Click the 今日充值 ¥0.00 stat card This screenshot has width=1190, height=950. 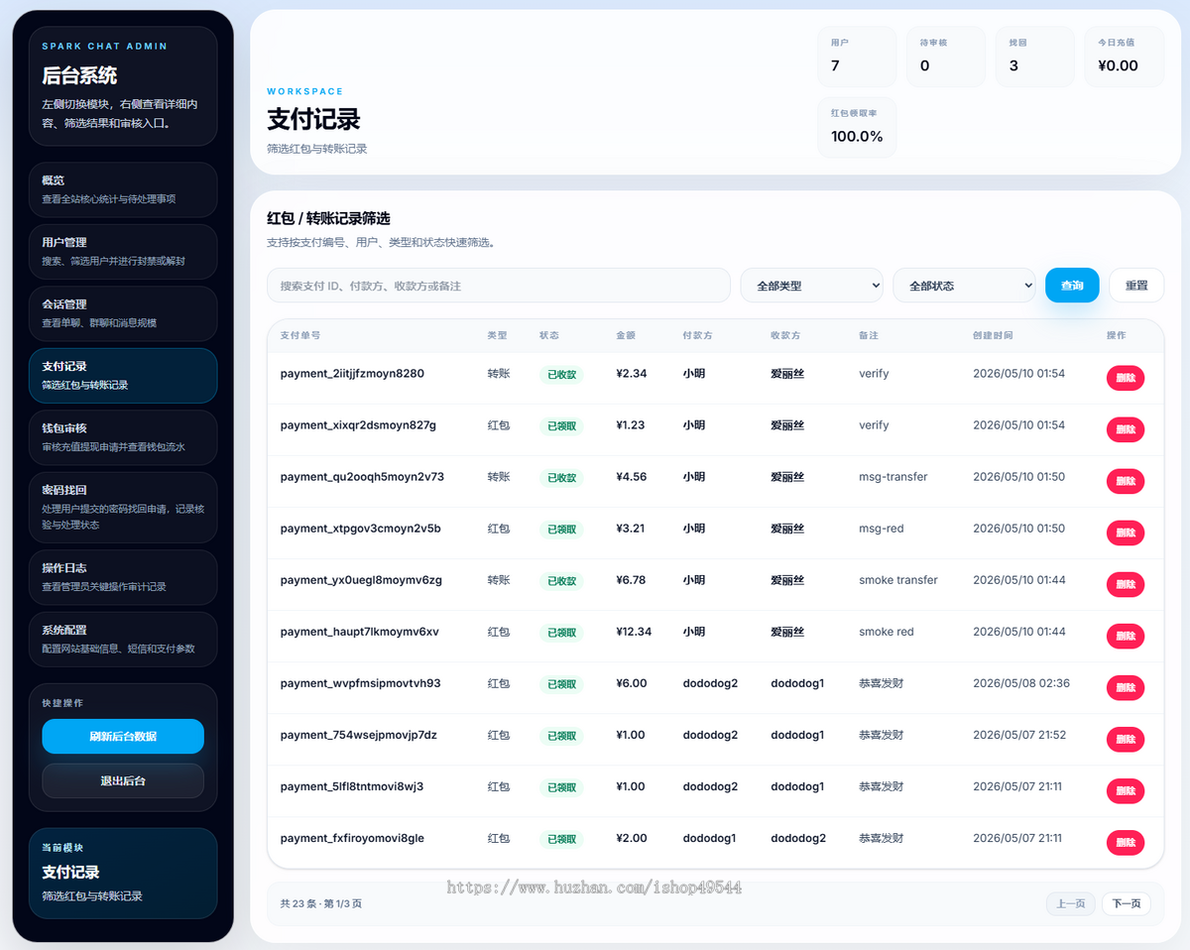(1125, 57)
